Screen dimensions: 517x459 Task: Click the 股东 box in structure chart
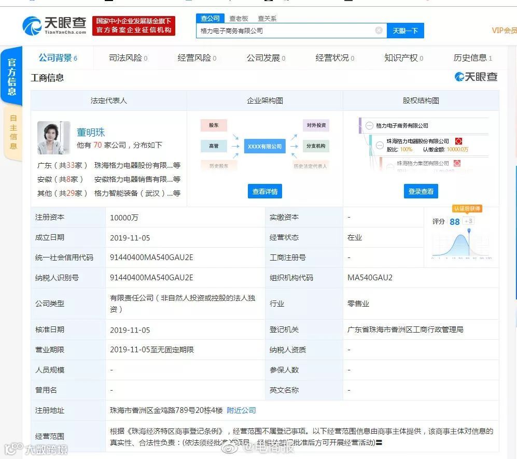(214, 125)
